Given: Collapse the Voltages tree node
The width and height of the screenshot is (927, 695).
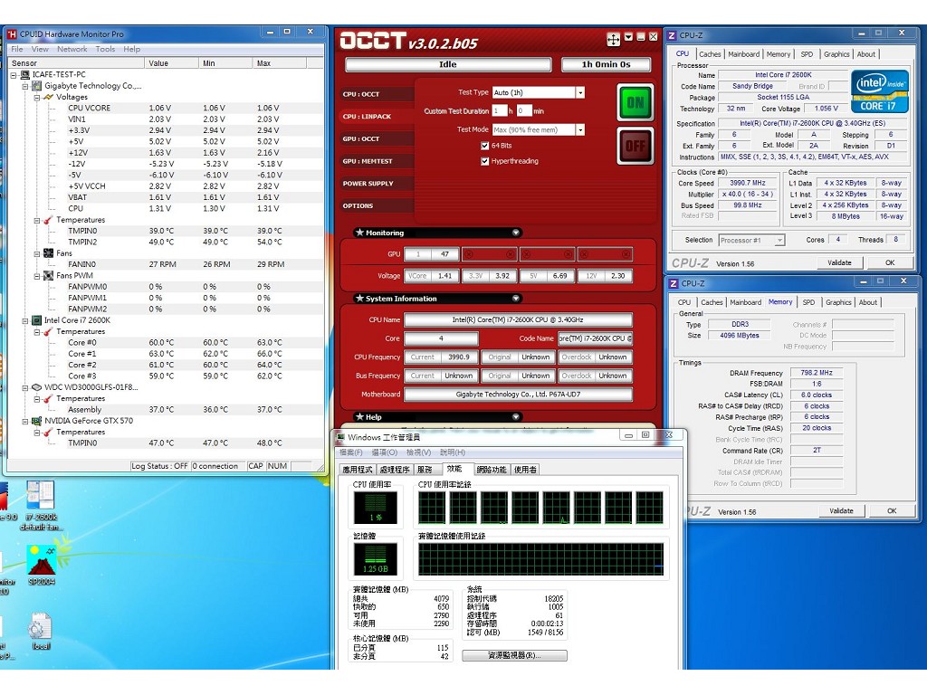Looking at the screenshot, I should [x=37, y=98].
